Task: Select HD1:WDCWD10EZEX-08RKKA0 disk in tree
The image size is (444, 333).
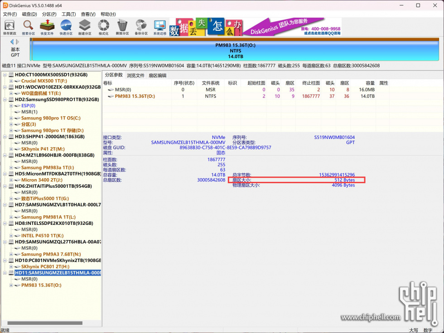Action: click(58, 87)
